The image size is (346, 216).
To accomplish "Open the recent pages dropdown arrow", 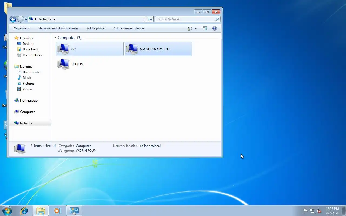I will (26, 19).
